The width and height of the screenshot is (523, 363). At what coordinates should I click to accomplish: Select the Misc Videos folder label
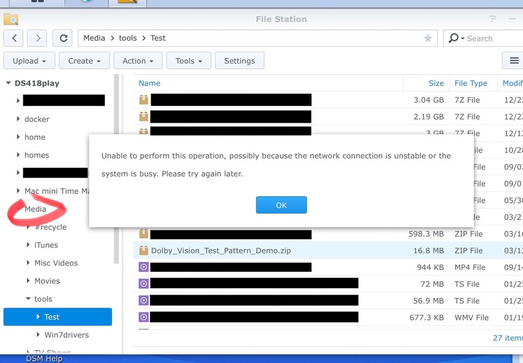[56, 263]
